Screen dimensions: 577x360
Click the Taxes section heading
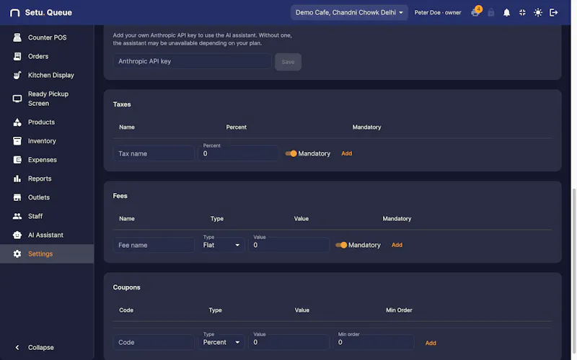coord(122,104)
